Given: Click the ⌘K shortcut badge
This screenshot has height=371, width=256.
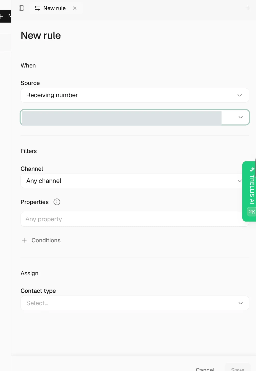Looking at the screenshot, I should click(x=252, y=212).
